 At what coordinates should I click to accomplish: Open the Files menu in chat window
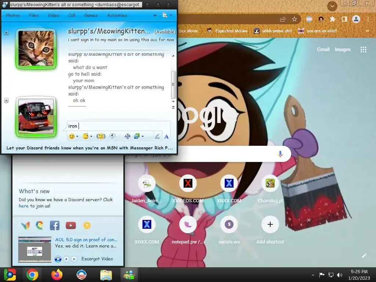pos(33,15)
